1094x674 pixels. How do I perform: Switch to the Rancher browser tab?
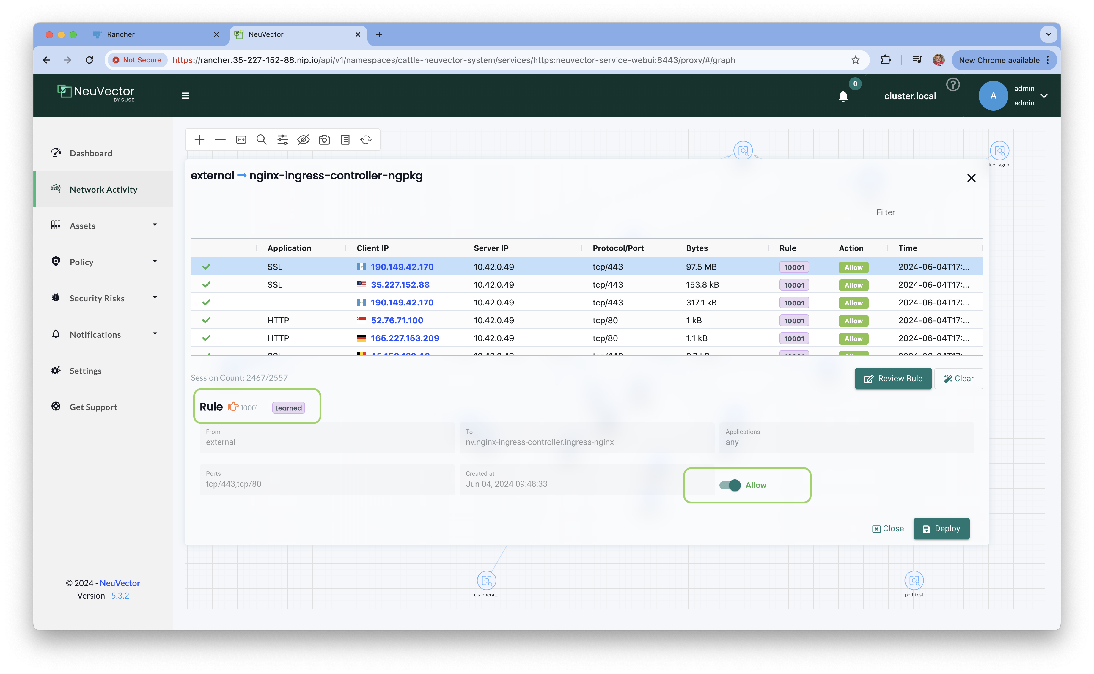coord(121,34)
